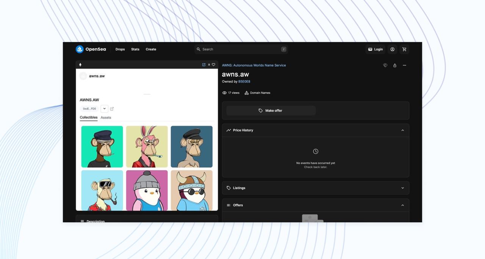The image size is (485, 259).
Task: Select the sunglasses ape smoking a pipe
Action: 102,190
